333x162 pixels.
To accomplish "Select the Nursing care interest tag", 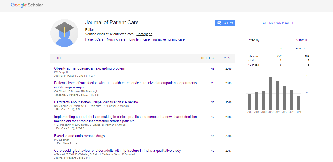I will pos(116,39).
